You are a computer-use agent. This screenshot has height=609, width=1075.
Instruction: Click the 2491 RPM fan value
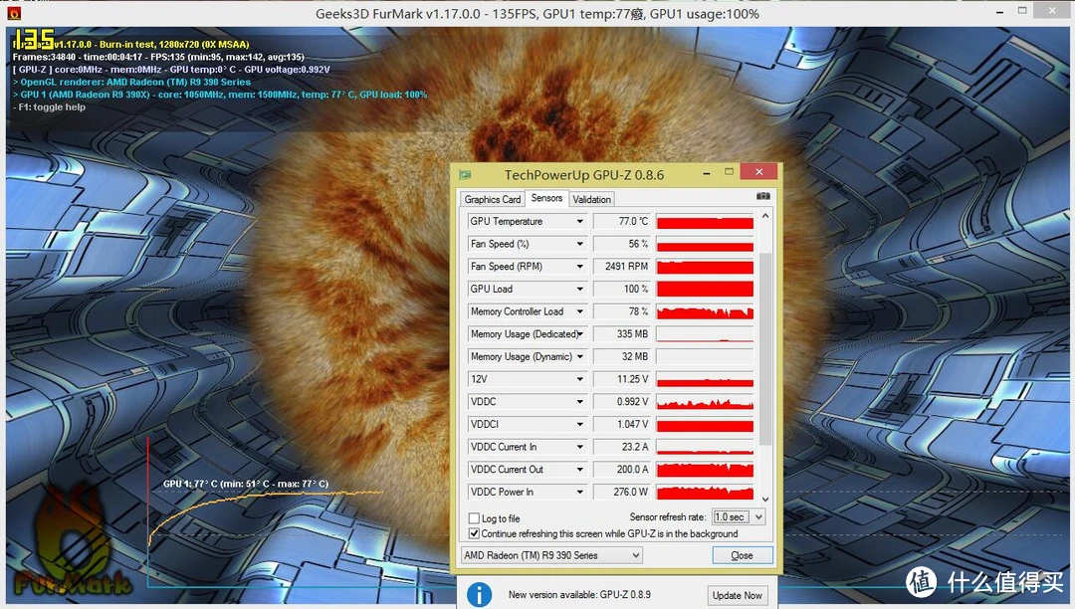click(626, 267)
